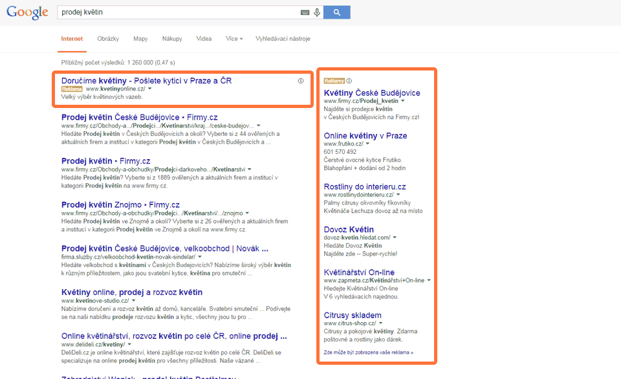Click the www.kvetinyonline.cz URL text
Image resolution: width=621 pixels, height=379 pixels.
click(x=115, y=89)
